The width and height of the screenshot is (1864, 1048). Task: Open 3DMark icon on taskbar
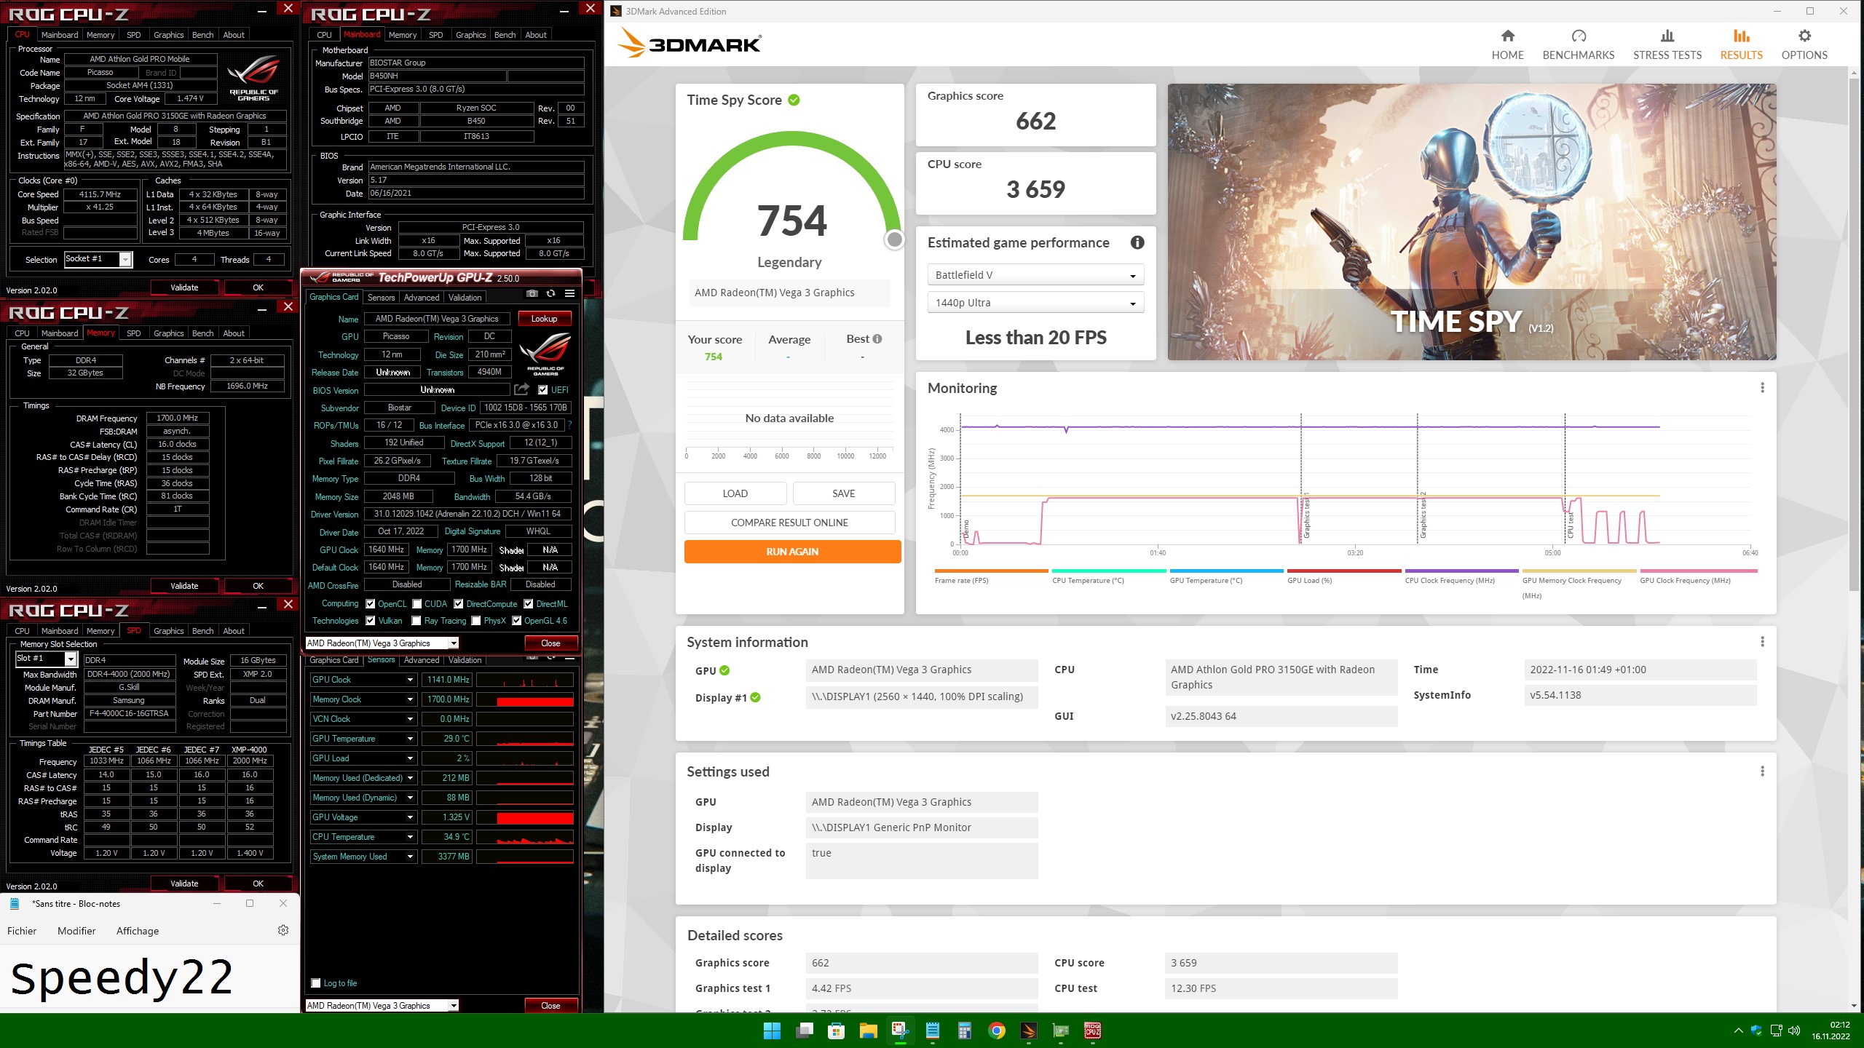pyautogui.click(x=1029, y=1031)
